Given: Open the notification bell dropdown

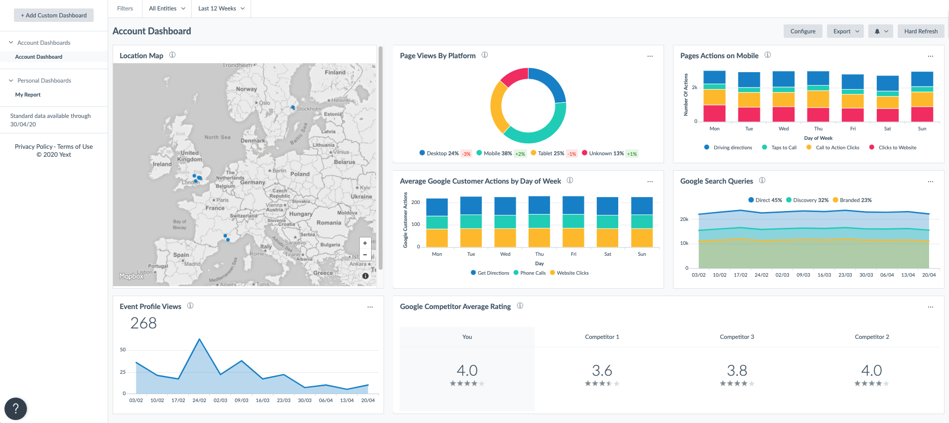Looking at the screenshot, I should pyautogui.click(x=880, y=31).
